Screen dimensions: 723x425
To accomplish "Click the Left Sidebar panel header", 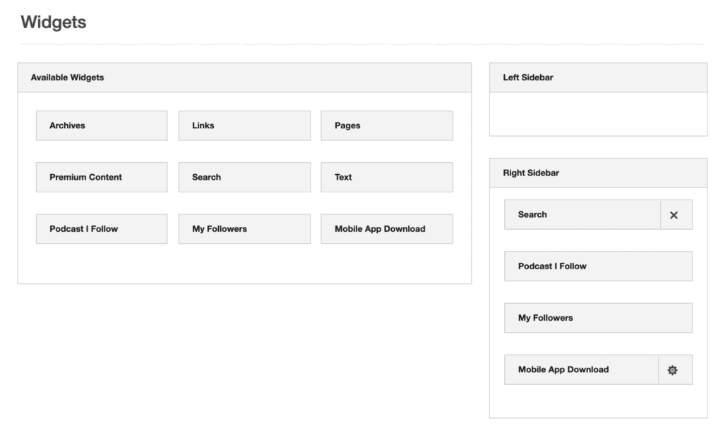I will pos(598,78).
